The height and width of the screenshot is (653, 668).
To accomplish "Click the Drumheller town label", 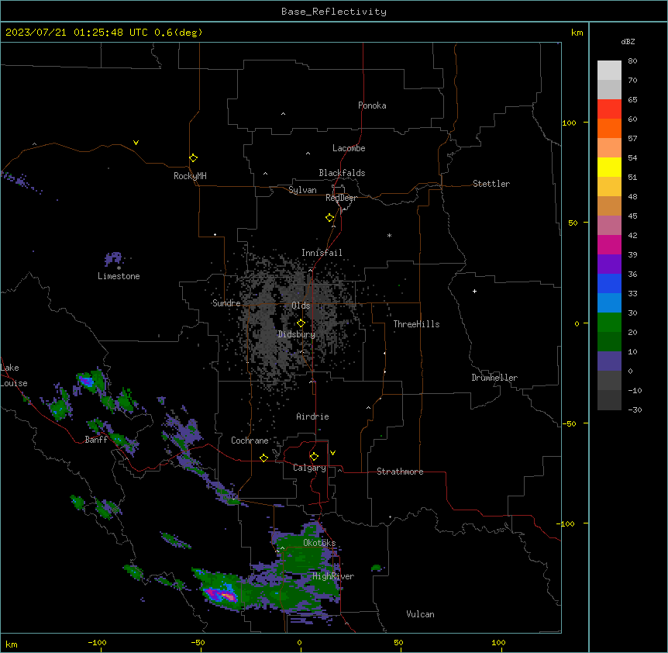I will [x=494, y=378].
